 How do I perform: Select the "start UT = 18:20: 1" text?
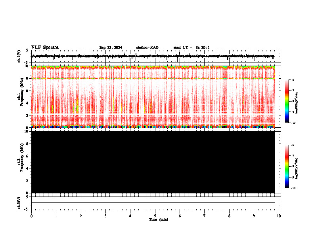(191, 47)
